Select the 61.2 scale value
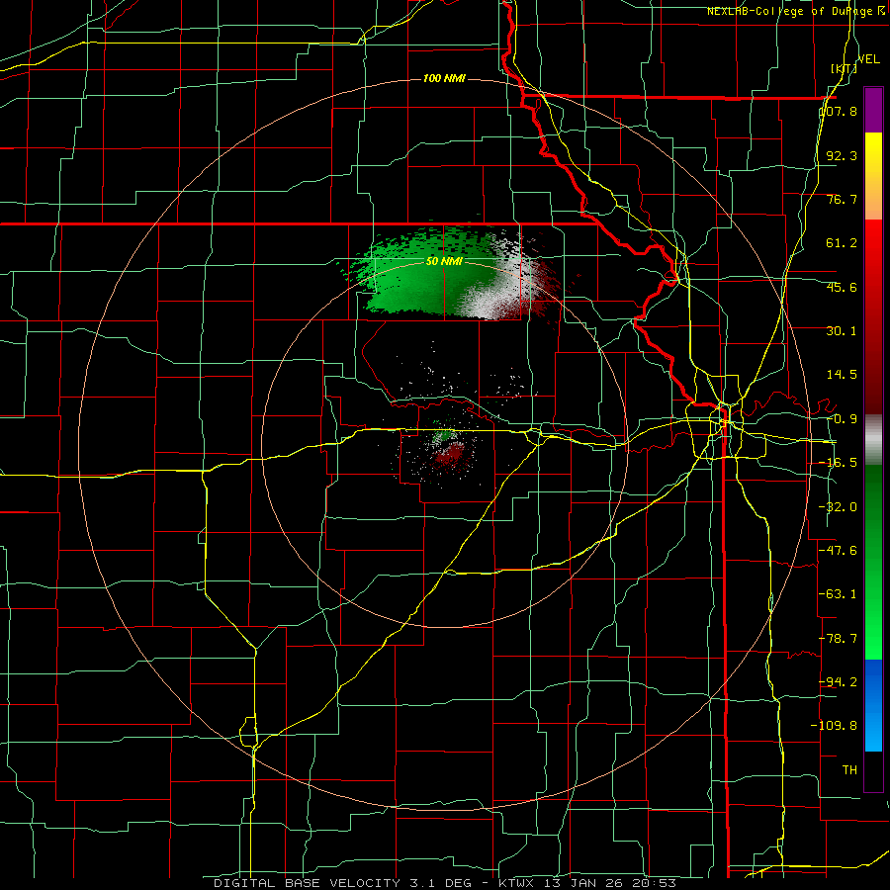This screenshot has height=890, width=890. pyautogui.click(x=842, y=243)
